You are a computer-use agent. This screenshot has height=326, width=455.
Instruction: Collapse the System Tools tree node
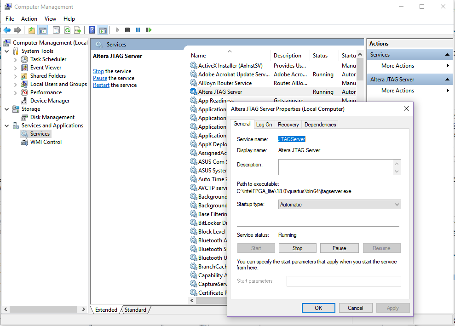[x=7, y=51]
